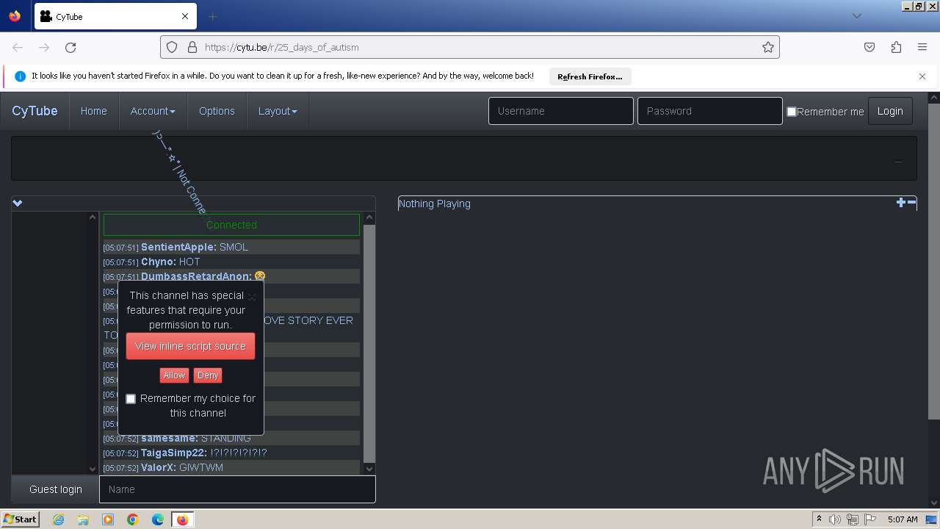Go back to previous page
The image size is (940, 529).
pyautogui.click(x=18, y=47)
